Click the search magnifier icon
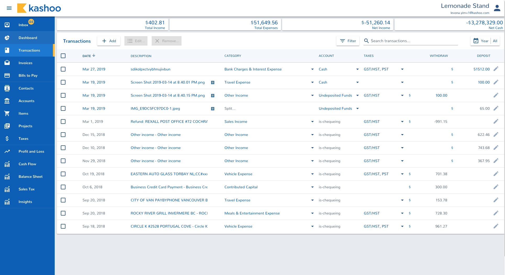 pos(366,41)
